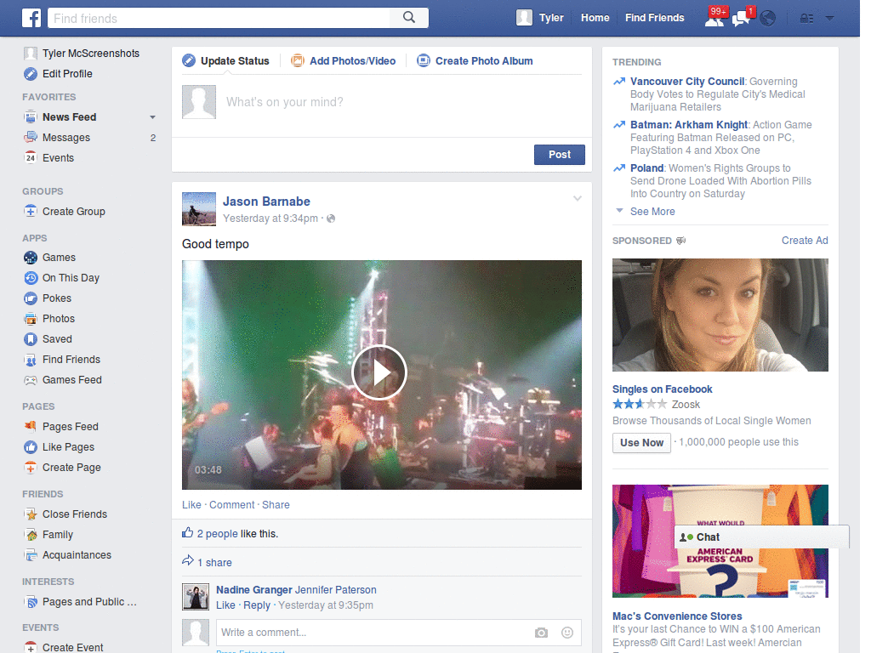Select the Create Photo Album tab
This screenshot has width=871, height=653.
[475, 61]
